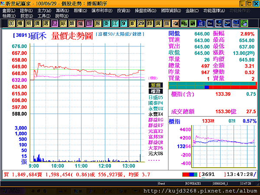Click the green key/lock toolbar icon

(244, 23)
